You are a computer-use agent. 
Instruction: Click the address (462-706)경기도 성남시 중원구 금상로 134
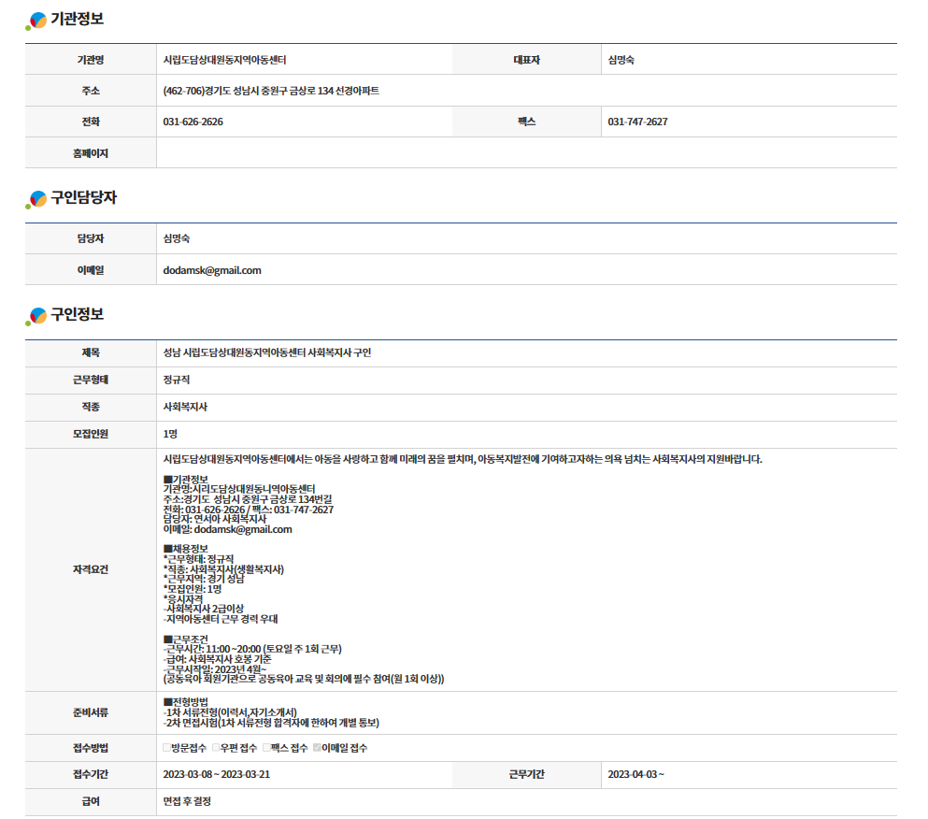271,91
